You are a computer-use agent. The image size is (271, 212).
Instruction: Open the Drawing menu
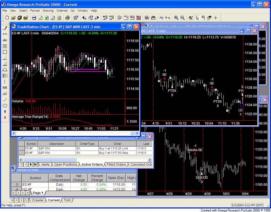pos(48,11)
